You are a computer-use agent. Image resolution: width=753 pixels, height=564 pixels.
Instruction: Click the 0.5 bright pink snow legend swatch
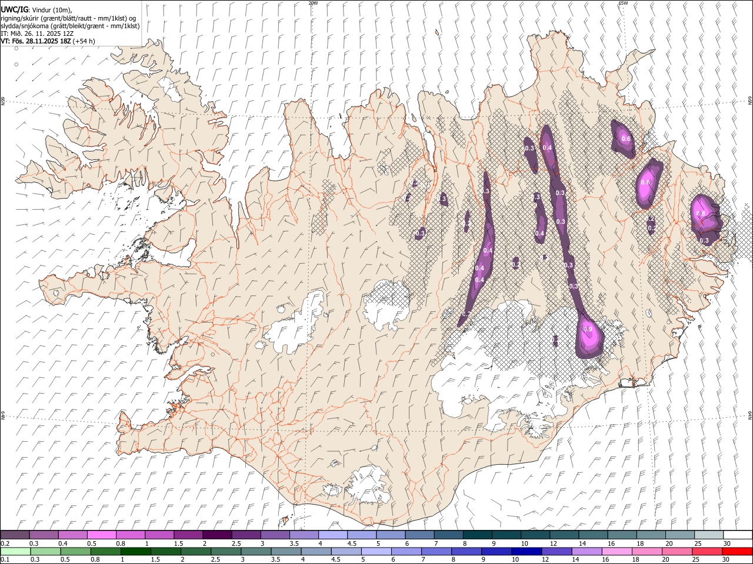101,535
